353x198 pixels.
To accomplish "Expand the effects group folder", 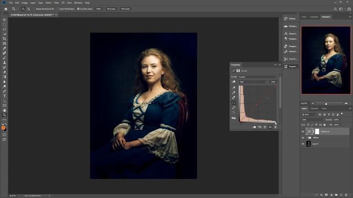I will pos(307,137).
